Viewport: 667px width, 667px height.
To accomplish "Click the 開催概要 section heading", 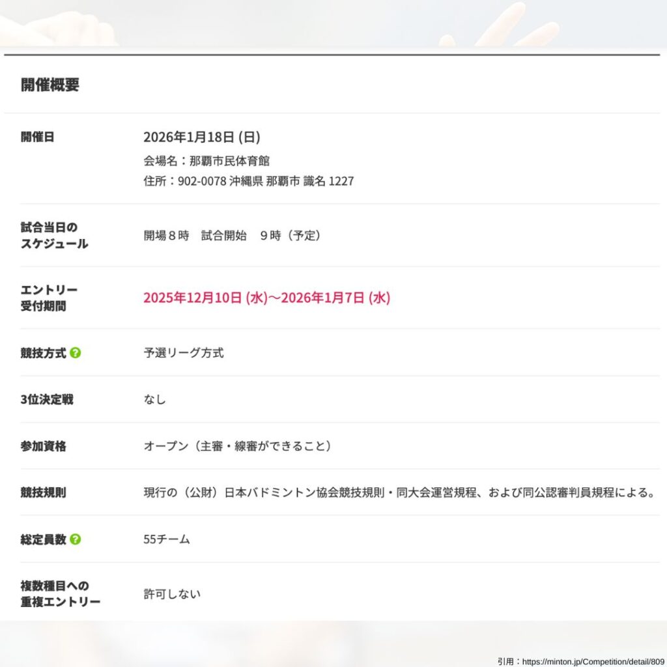I will (50, 85).
